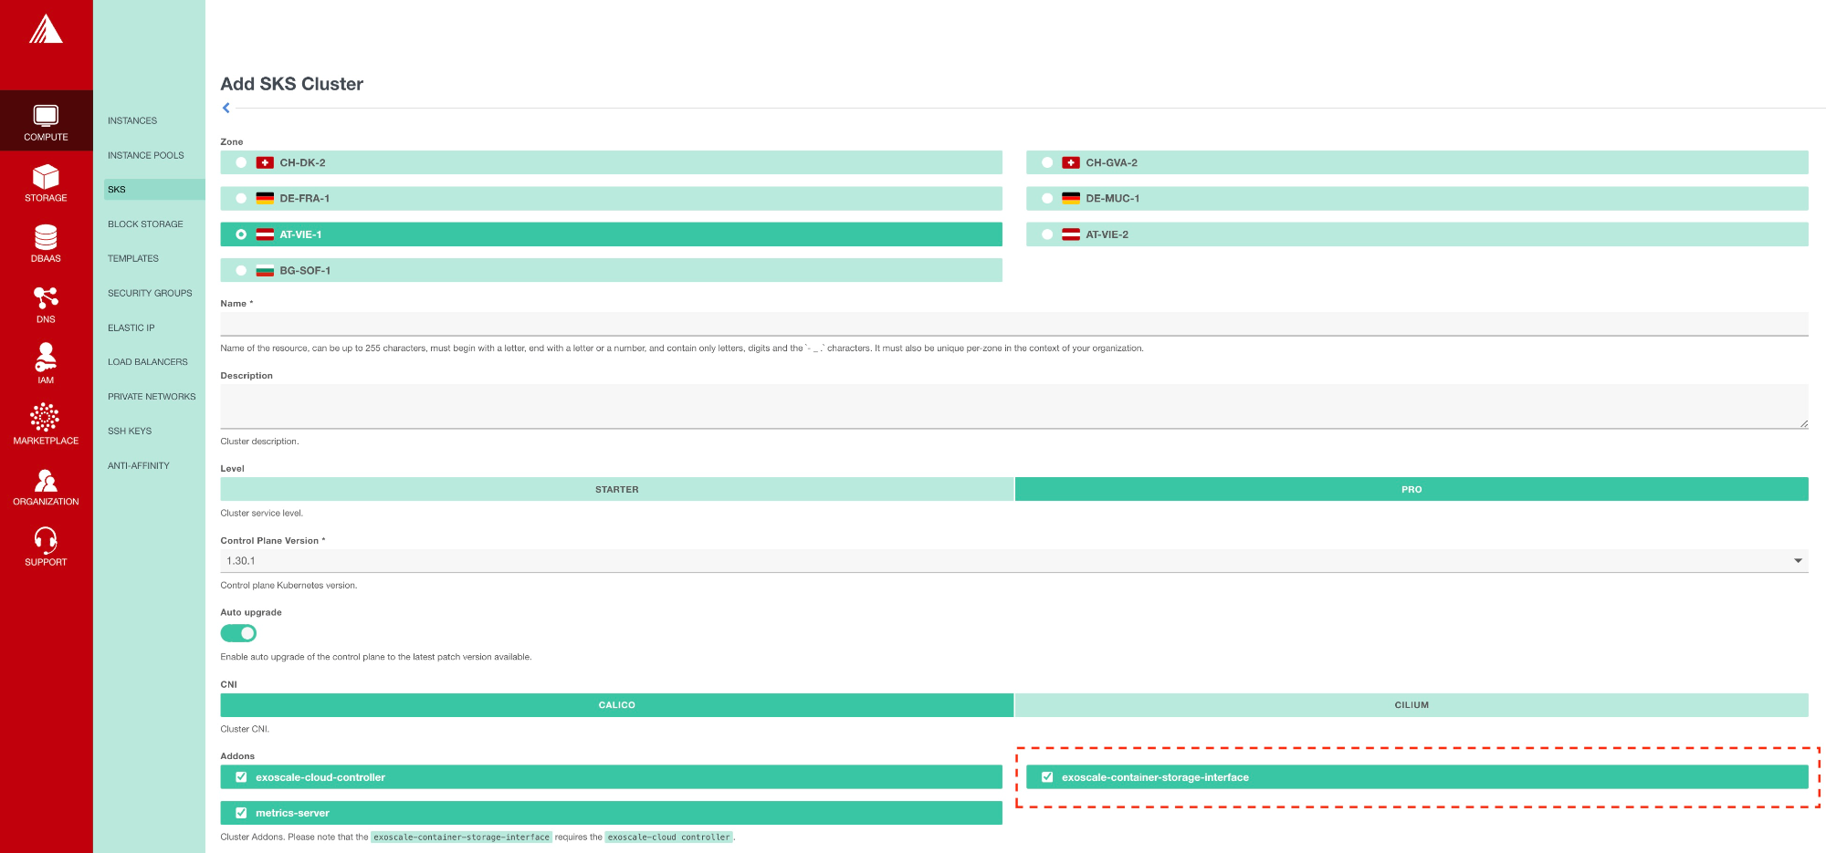Select zone DE-MUC-1
This screenshot has width=1826, height=853.
(1417, 198)
